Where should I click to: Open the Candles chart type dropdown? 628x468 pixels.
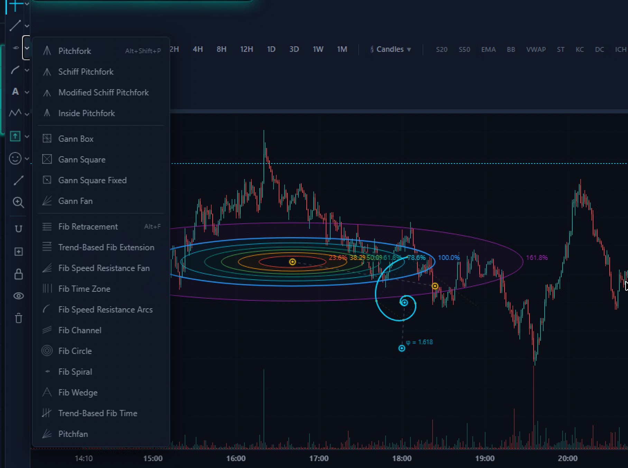point(391,49)
